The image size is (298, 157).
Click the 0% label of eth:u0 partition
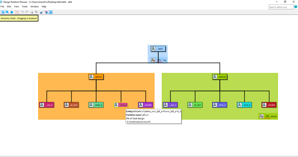click(268, 116)
